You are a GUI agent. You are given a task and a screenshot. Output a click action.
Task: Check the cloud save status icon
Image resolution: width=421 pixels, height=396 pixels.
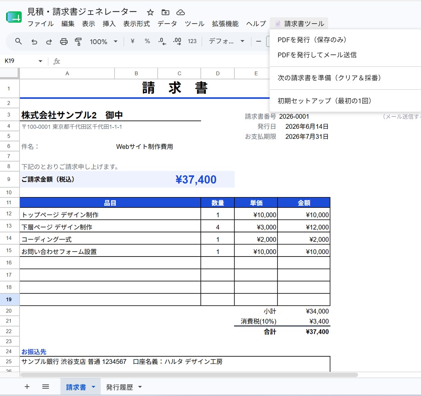tap(180, 12)
